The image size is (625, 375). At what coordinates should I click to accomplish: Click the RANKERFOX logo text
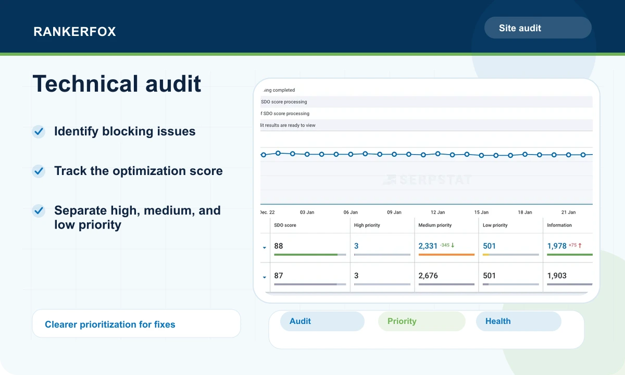(x=74, y=32)
